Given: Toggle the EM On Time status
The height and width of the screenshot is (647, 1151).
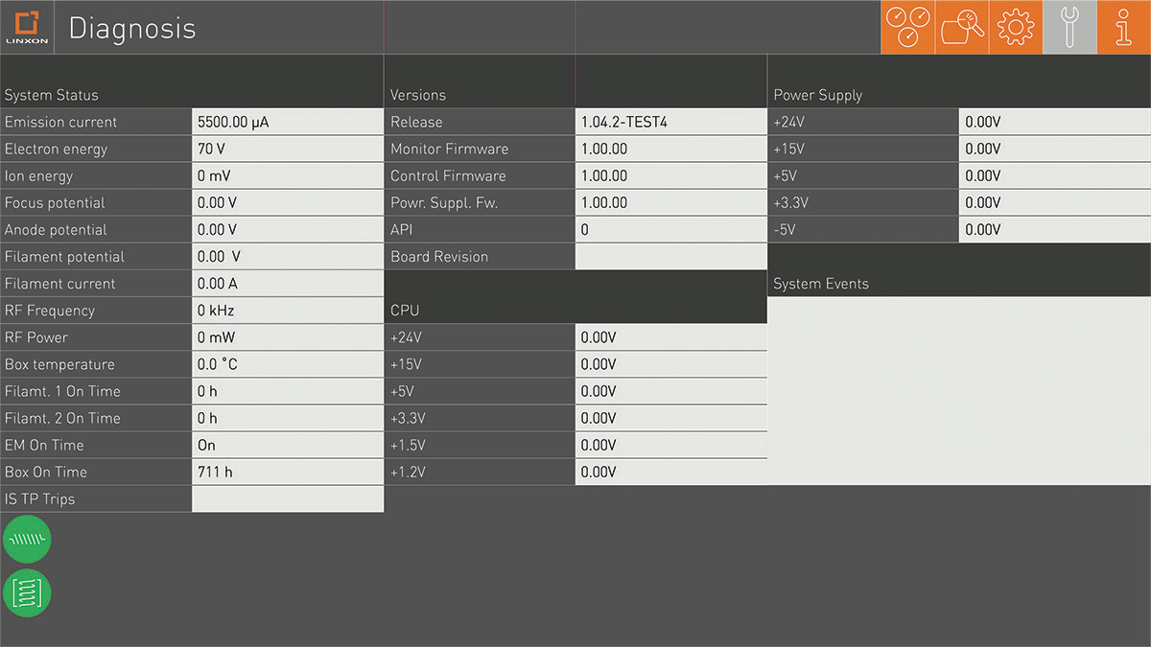Looking at the screenshot, I should click(x=287, y=445).
